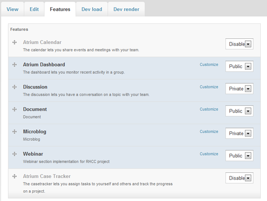Select the Features tab
The height and width of the screenshot is (201, 267).
point(60,9)
